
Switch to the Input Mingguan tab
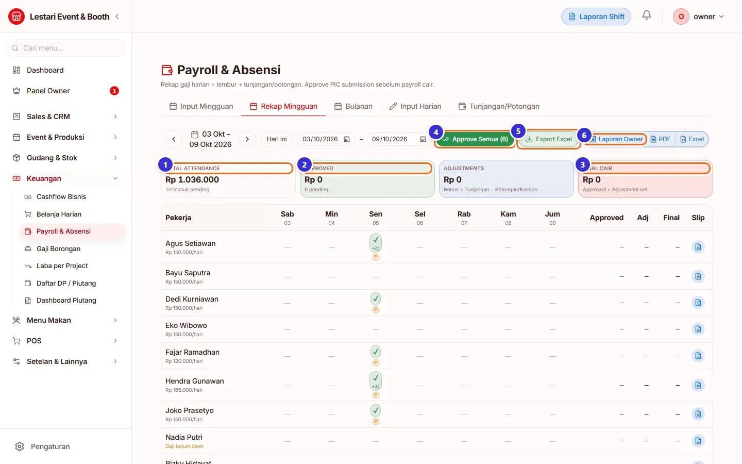[201, 106]
